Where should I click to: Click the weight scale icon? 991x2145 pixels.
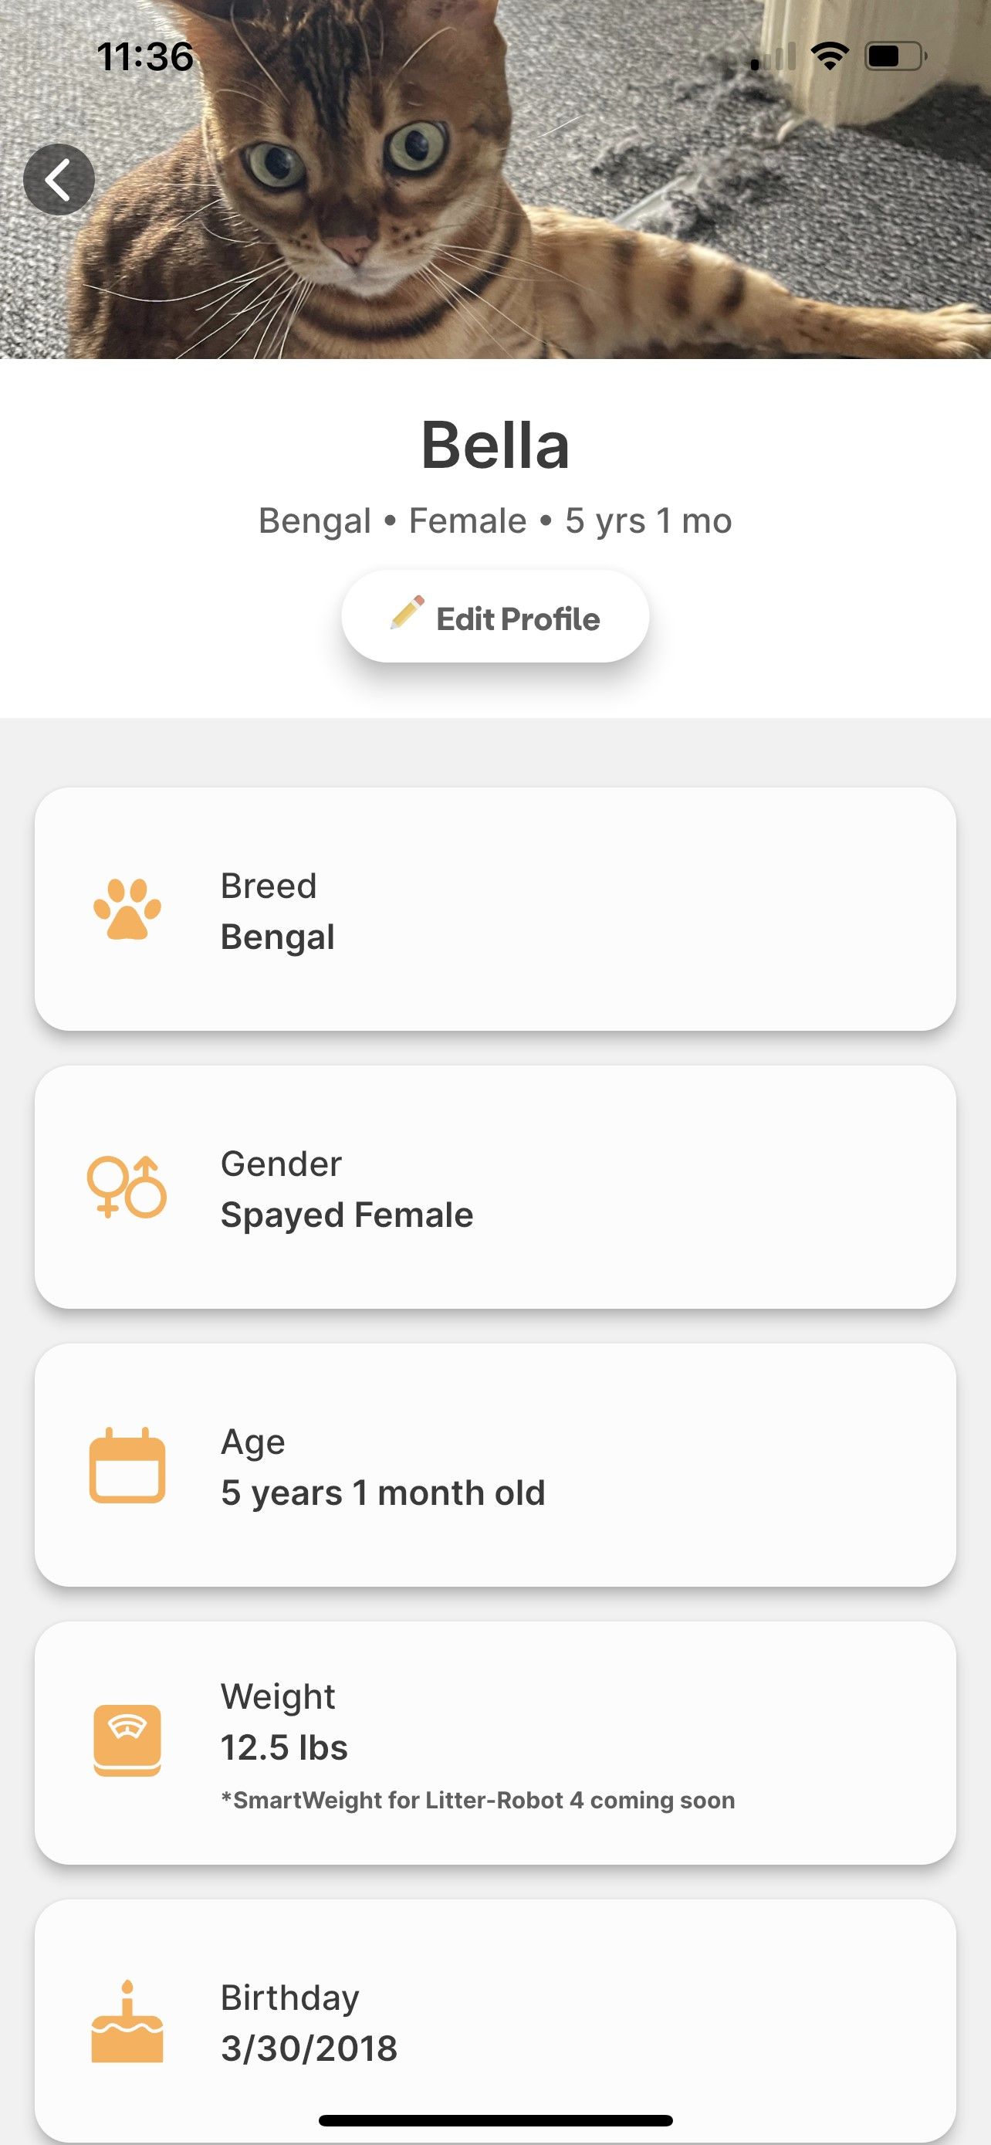(x=127, y=1741)
